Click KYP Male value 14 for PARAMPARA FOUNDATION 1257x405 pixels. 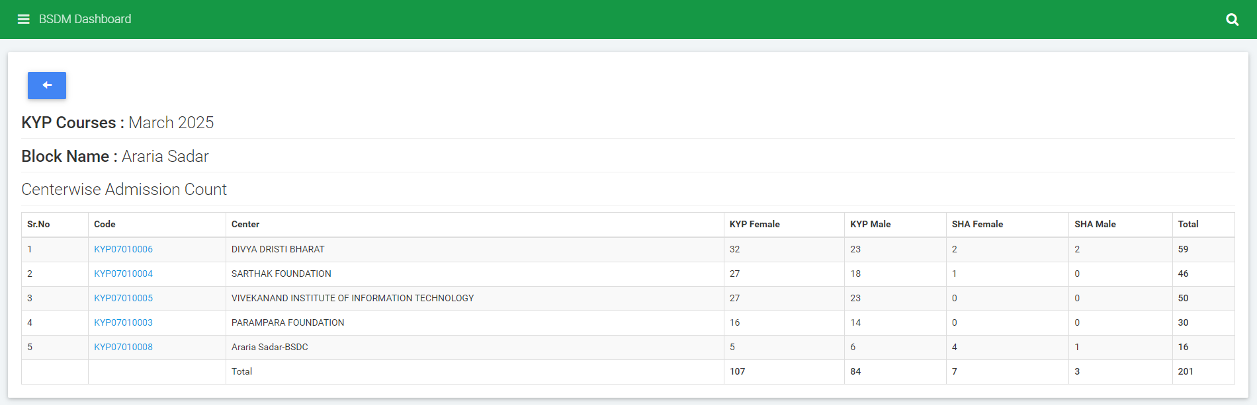pyautogui.click(x=855, y=322)
